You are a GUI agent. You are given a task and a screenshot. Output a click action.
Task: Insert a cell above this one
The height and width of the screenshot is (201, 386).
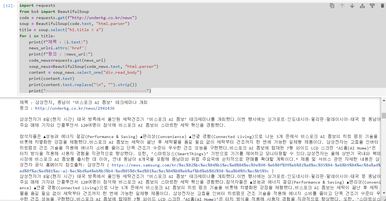[x=362, y=6]
